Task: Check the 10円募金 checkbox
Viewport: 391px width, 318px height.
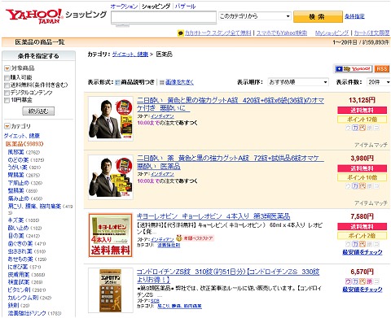Action: (7, 100)
